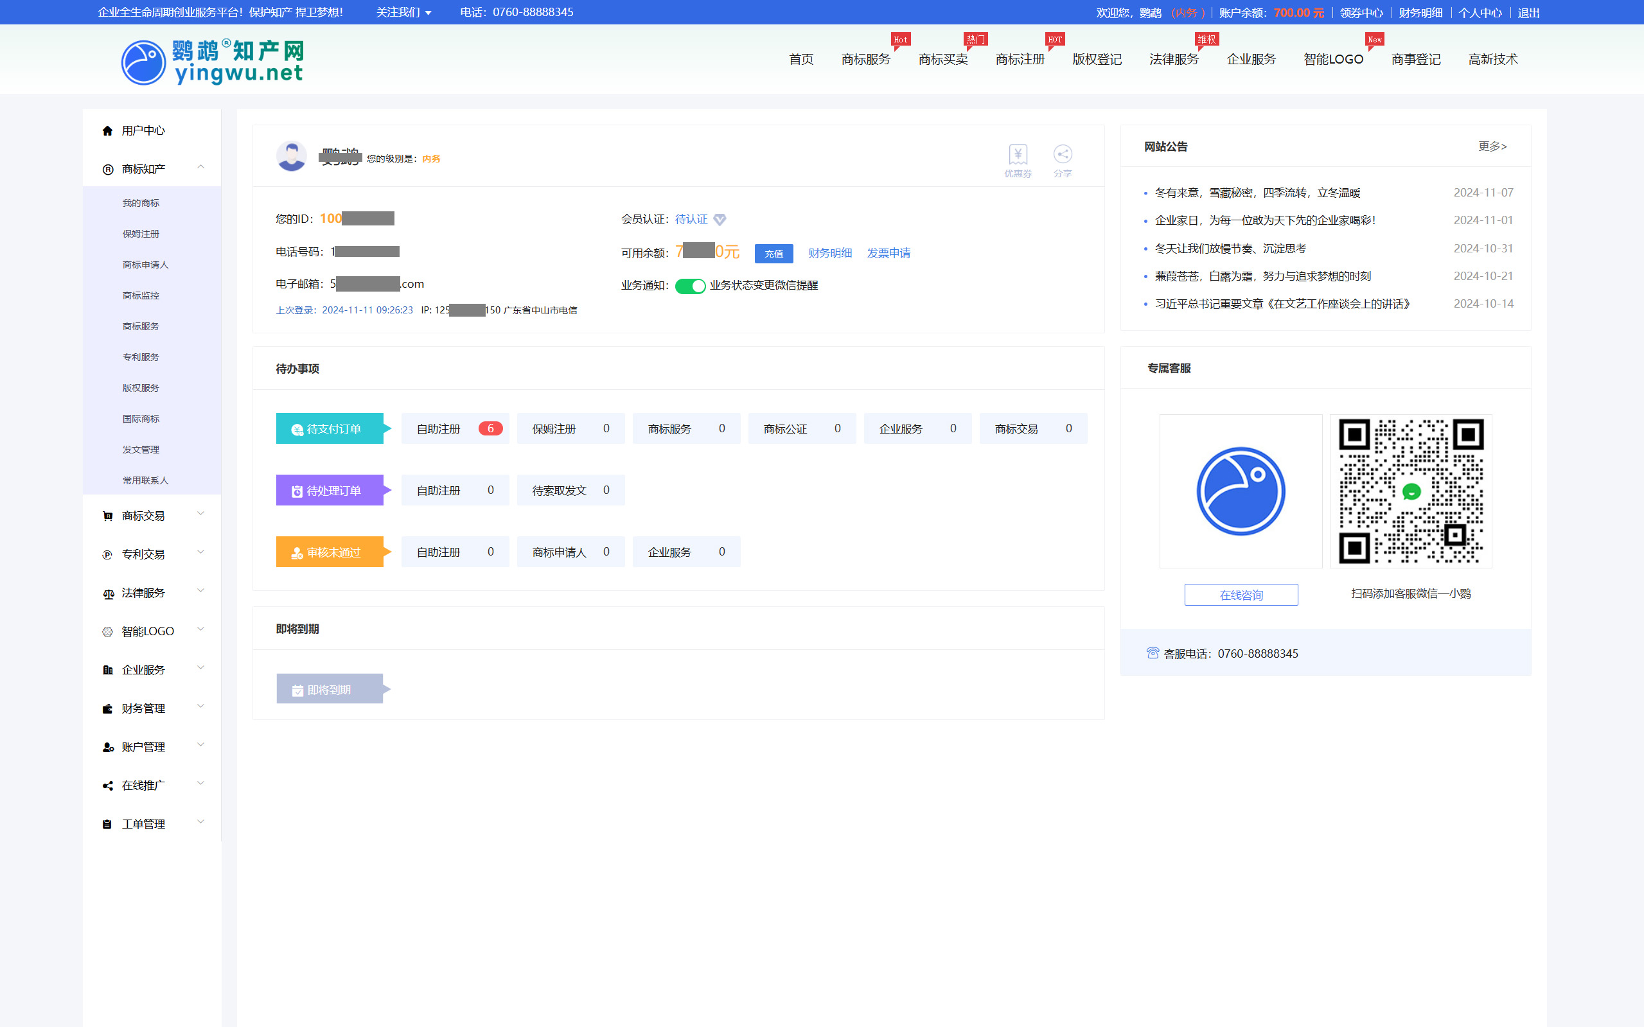1644x1027 pixels.
Task: Click the coupon (优惠券) icon
Action: pyautogui.click(x=1018, y=155)
